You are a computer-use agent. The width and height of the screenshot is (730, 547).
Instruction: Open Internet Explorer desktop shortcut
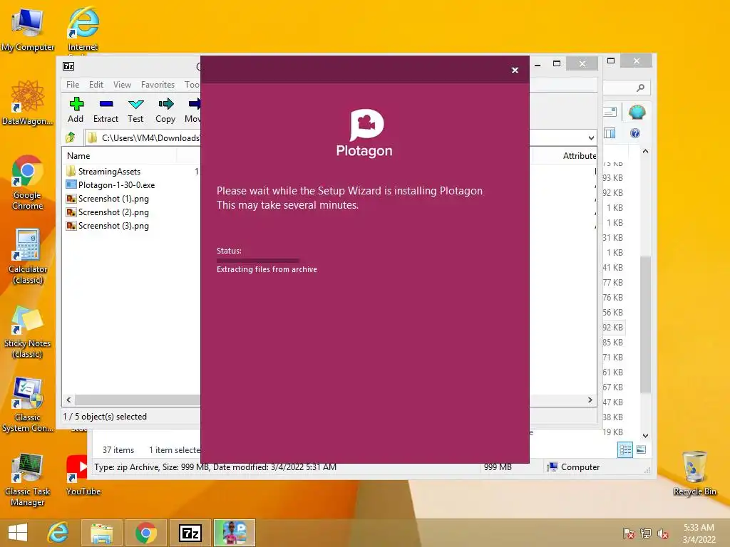(83, 29)
